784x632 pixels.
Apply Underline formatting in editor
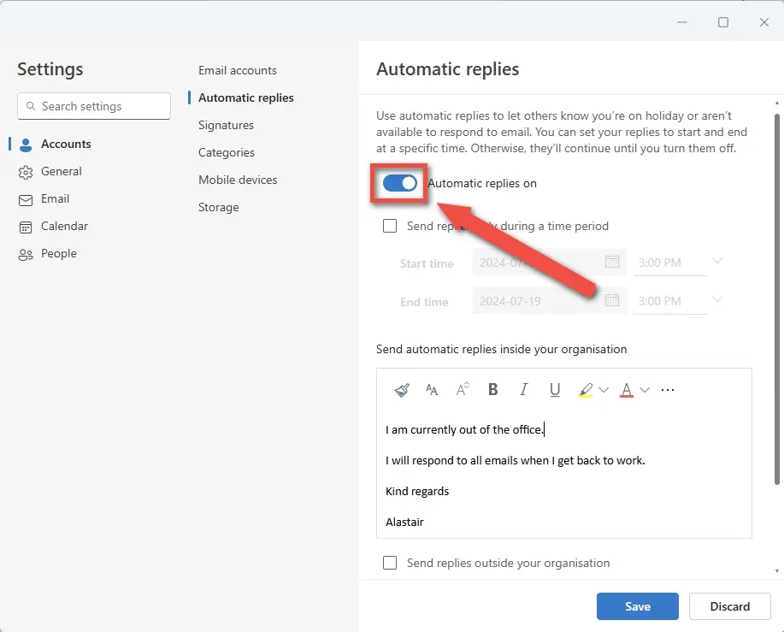pos(555,390)
